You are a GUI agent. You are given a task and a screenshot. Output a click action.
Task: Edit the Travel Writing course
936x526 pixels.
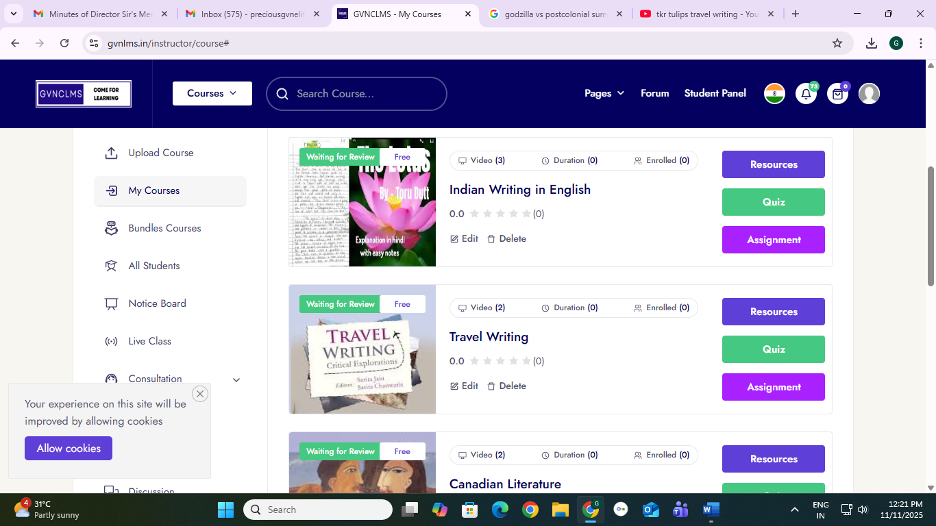point(464,386)
